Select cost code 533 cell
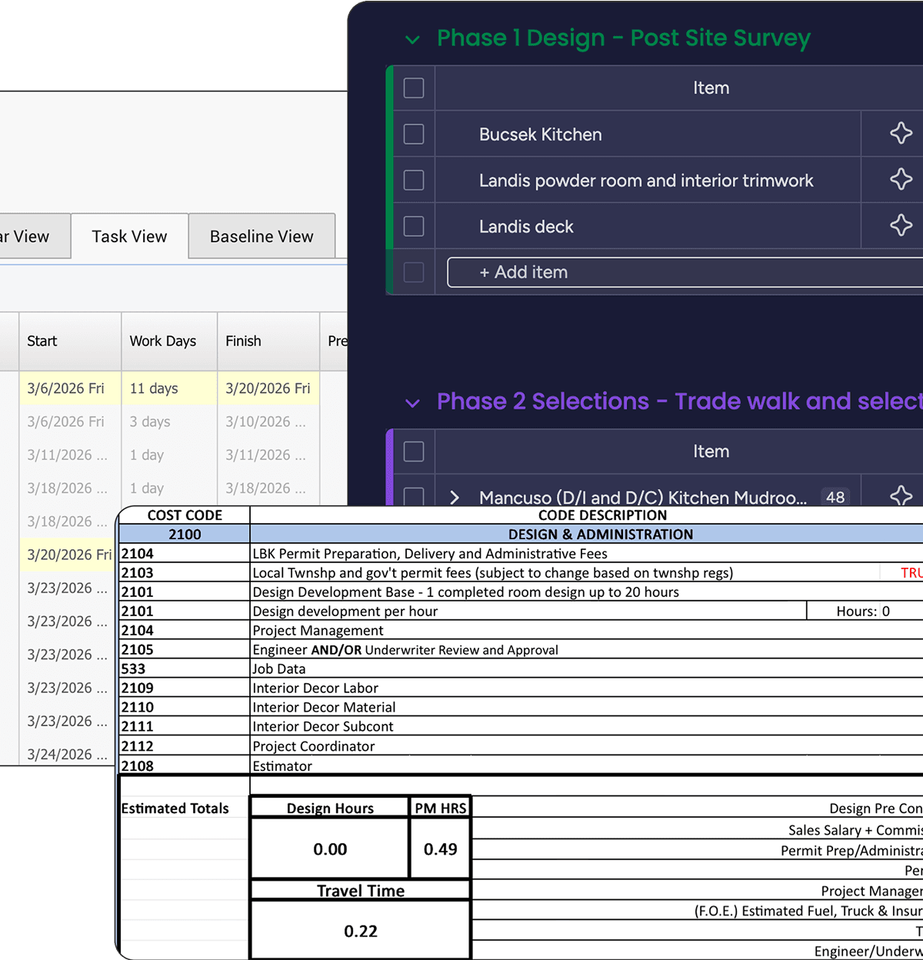 tap(185, 668)
